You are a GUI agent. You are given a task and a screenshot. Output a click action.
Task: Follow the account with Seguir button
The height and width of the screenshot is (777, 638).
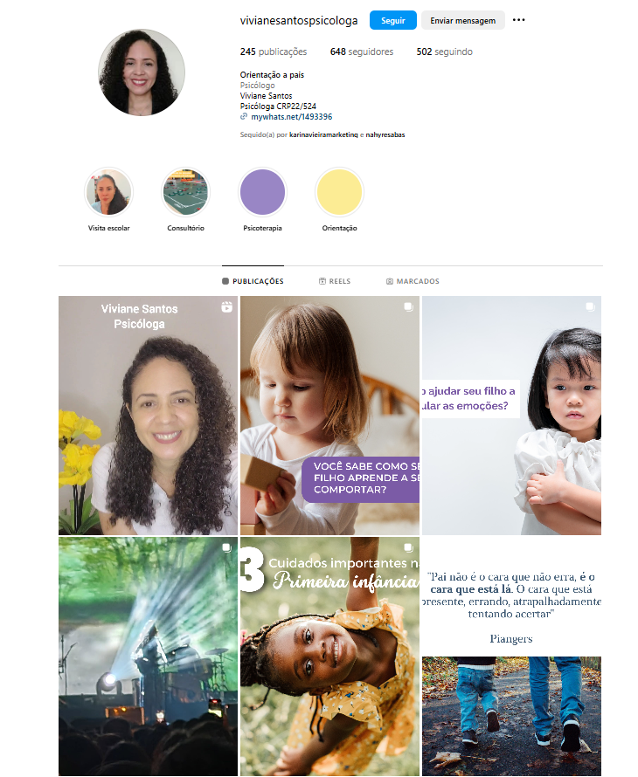pos(393,20)
